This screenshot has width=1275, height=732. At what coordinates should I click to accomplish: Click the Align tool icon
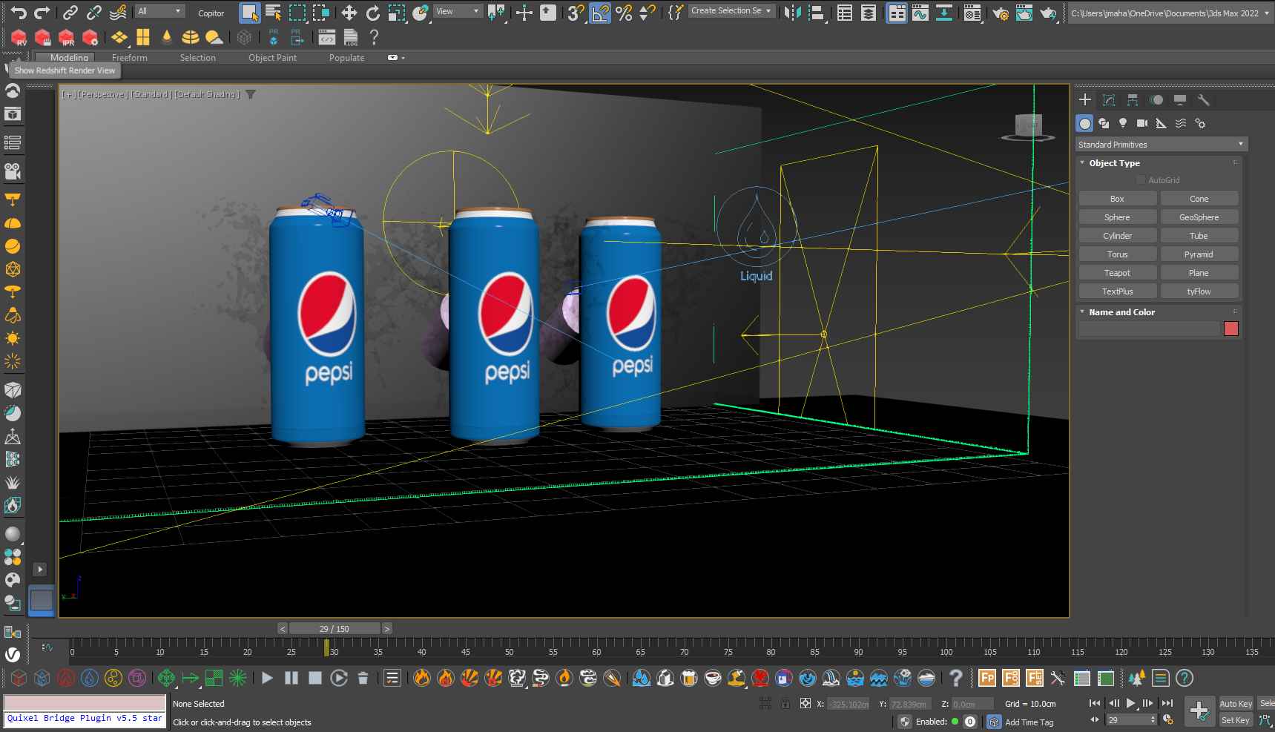[x=816, y=13]
